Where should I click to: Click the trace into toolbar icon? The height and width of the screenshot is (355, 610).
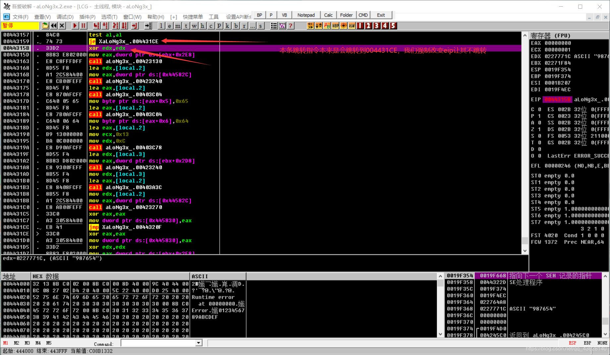115,26
